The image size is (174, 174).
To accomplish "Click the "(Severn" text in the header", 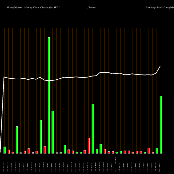I will (92, 8).
